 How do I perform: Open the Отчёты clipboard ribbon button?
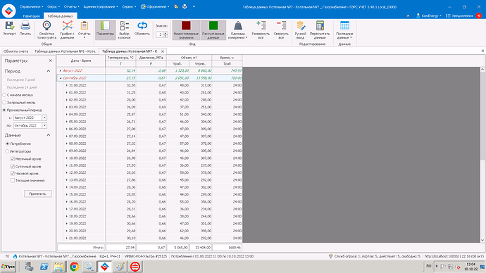click(84, 30)
